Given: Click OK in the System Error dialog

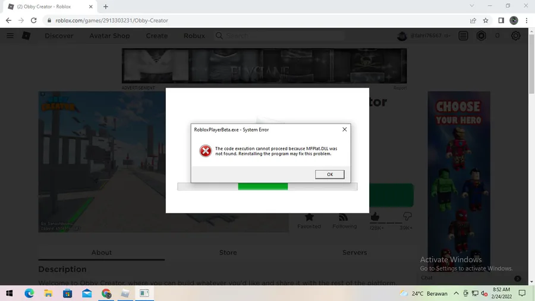Looking at the screenshot, I should (329, 174).
